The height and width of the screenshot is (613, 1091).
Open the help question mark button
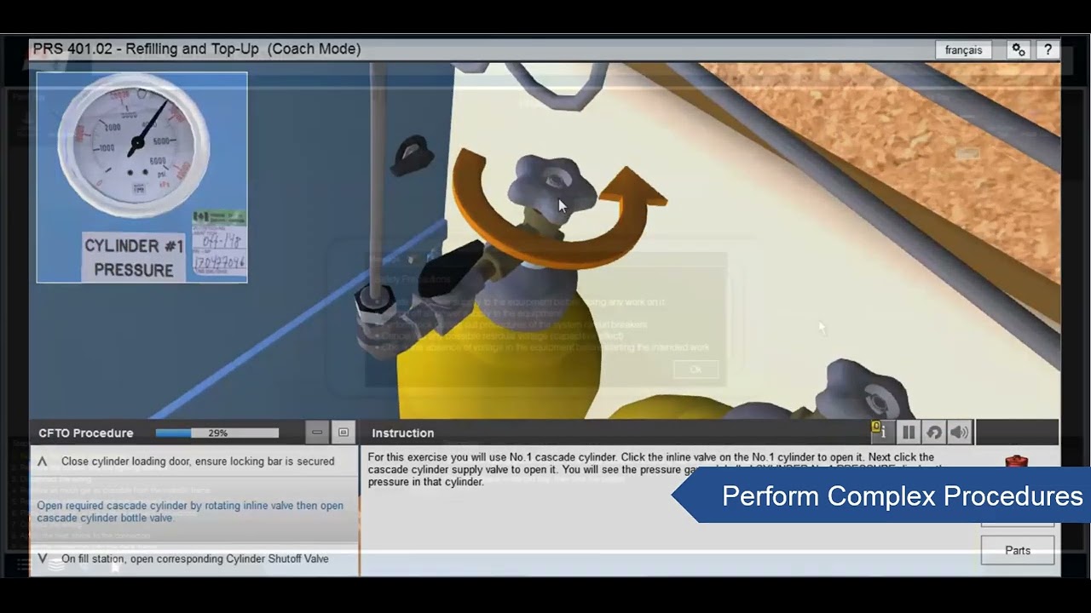point(1048,50)
